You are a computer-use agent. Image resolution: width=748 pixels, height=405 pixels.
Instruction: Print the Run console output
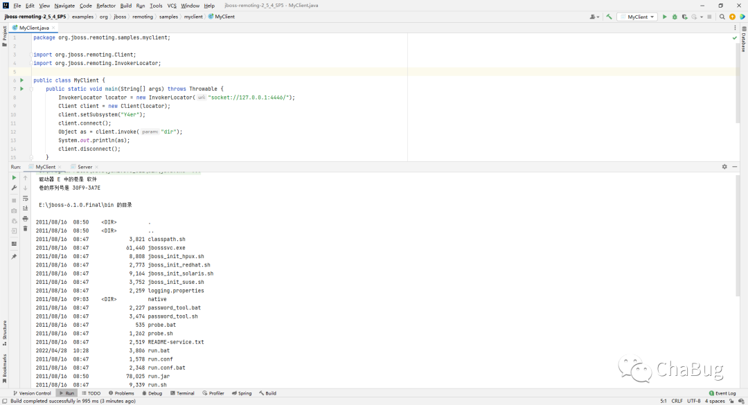26,219
